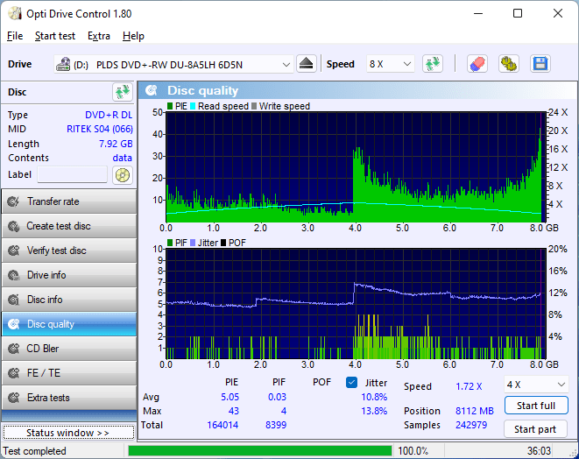
Task: Refresh disc info in the Disc panel
Action: [x=122, y=92]
